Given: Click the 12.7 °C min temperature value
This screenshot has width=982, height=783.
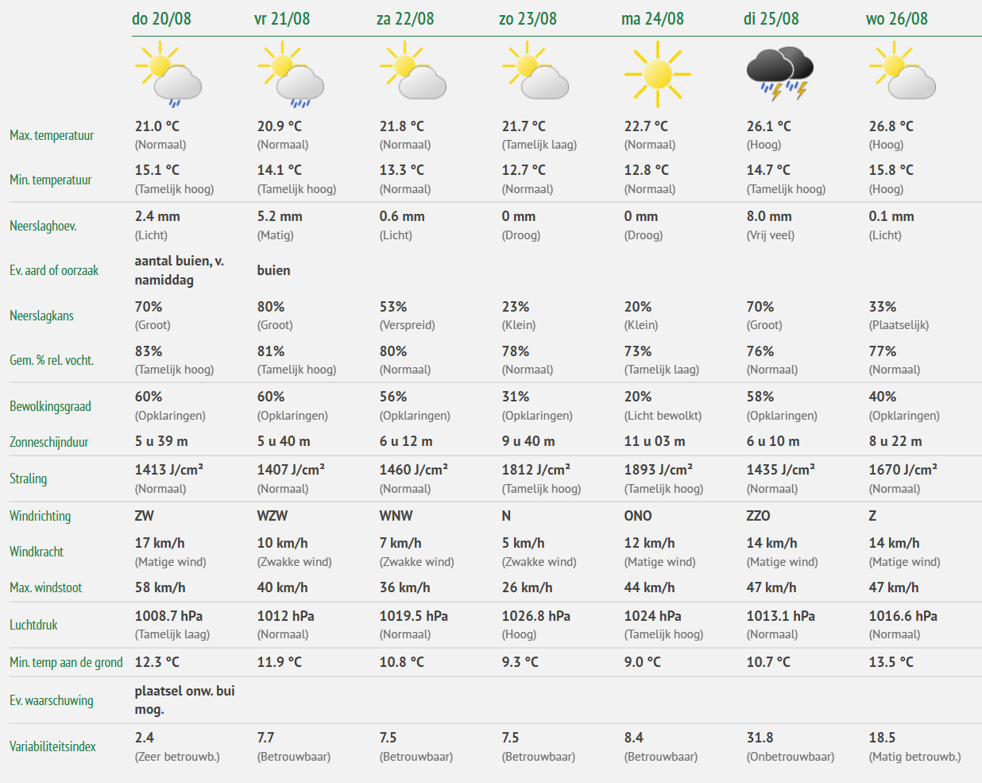Looking at the screenshot, I should (x=524, y=170).
